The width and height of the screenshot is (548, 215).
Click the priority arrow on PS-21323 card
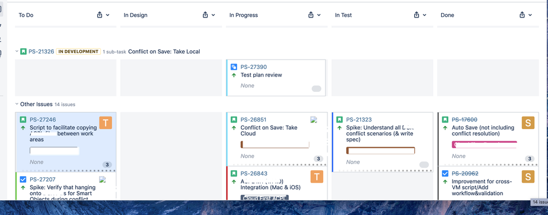point(340,128)
